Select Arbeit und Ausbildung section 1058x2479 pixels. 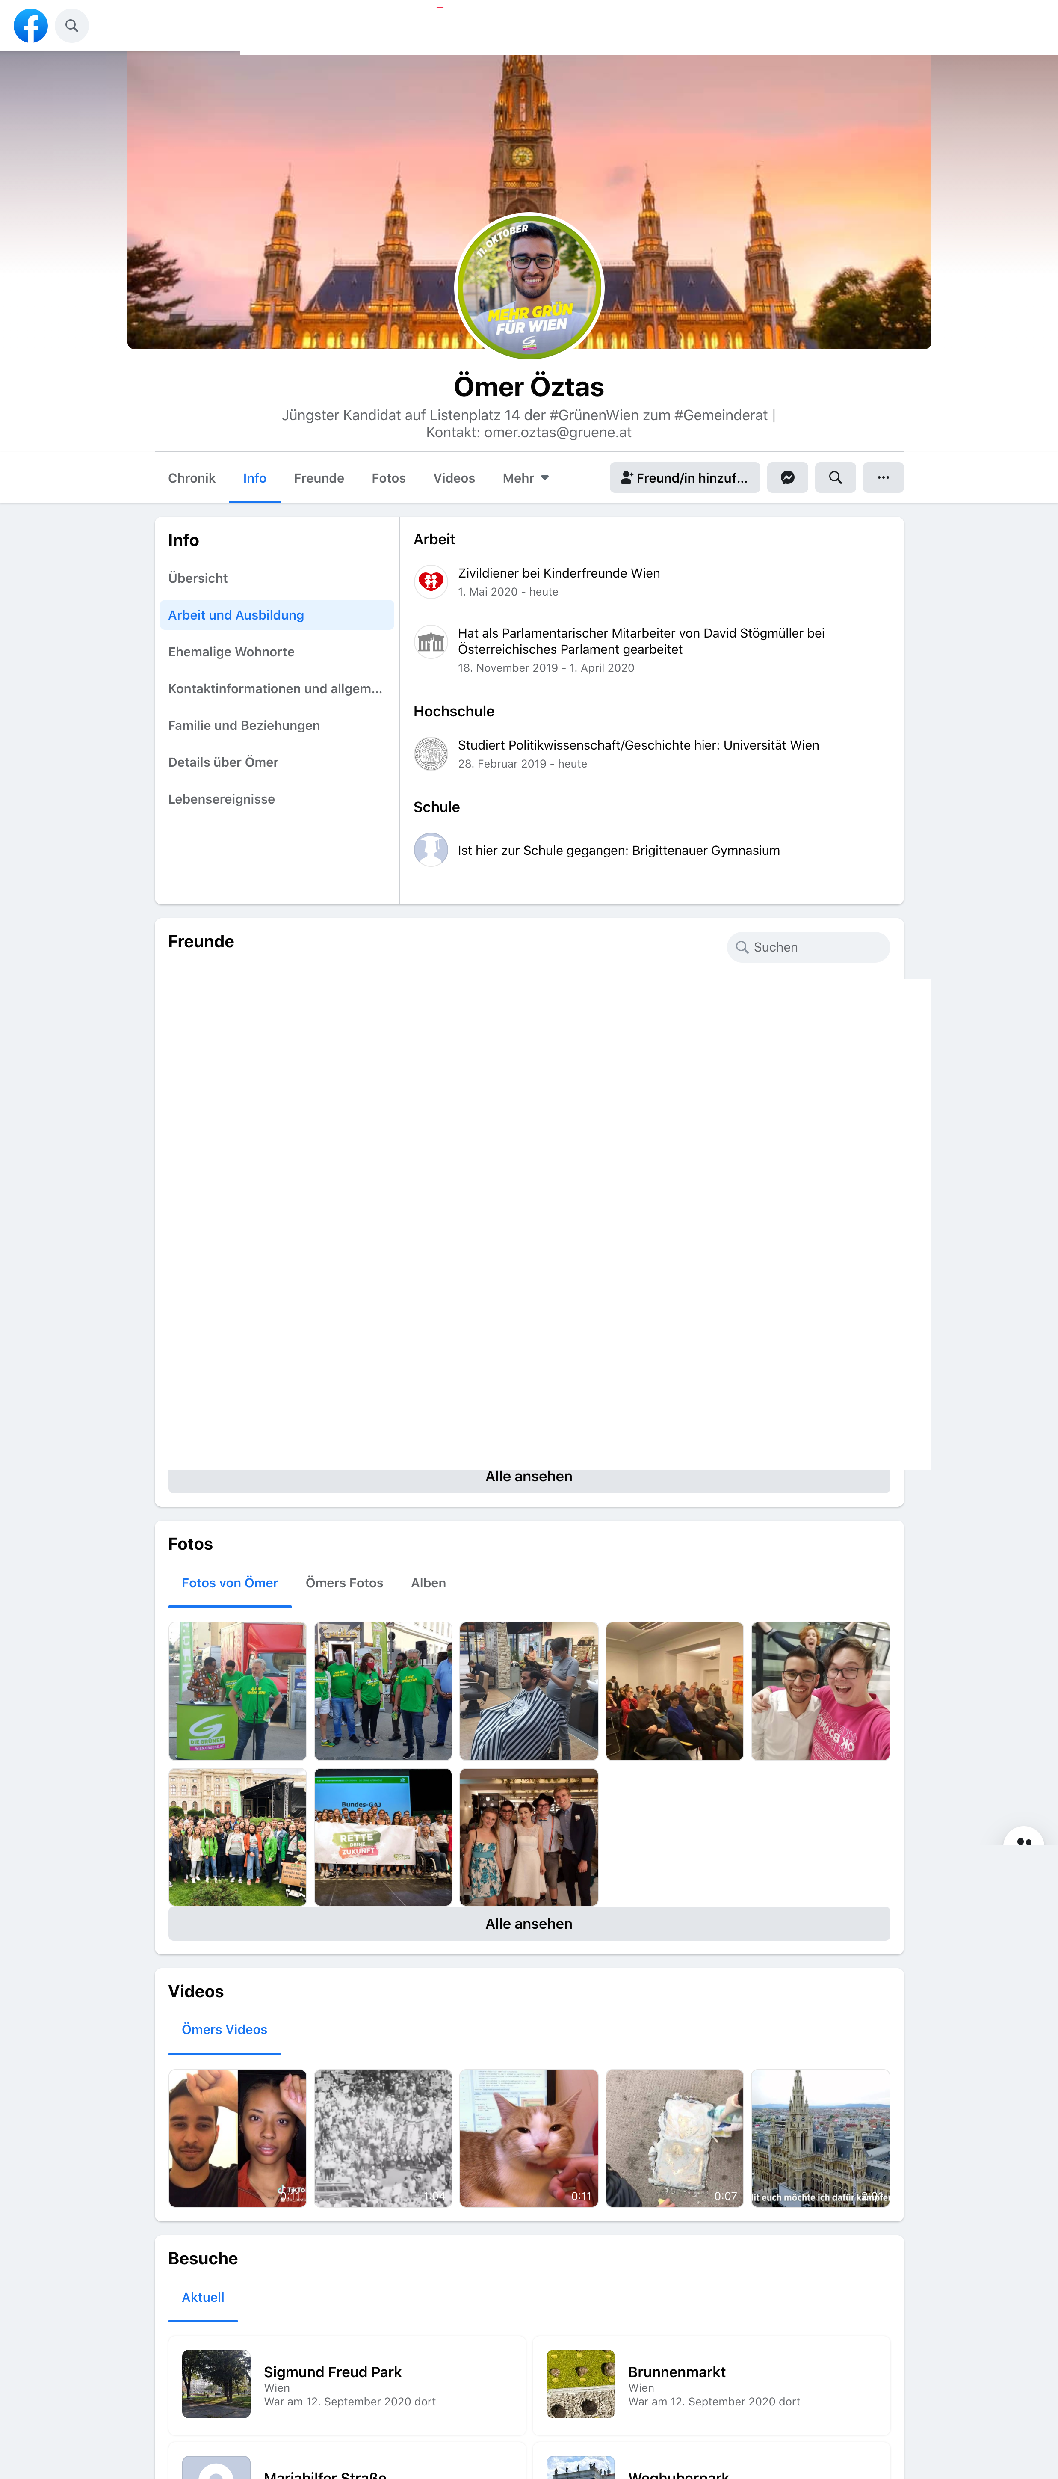point(277,615)
